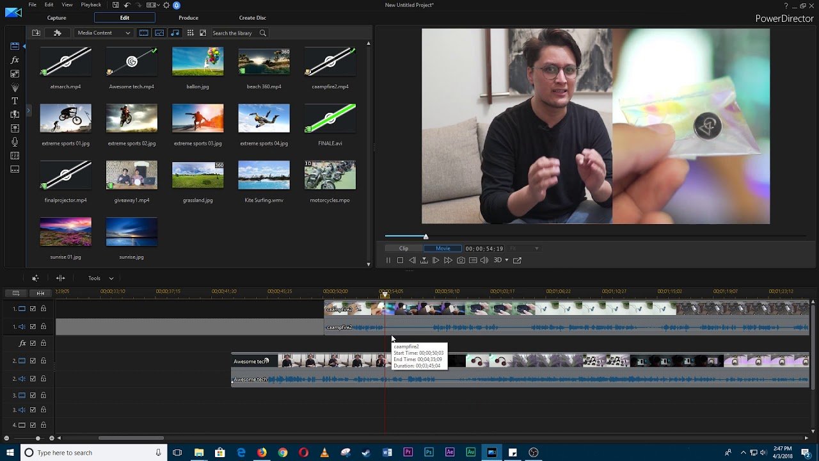Undock the preview window
This screenshot has width=819, height=461.
coord(517,261)
